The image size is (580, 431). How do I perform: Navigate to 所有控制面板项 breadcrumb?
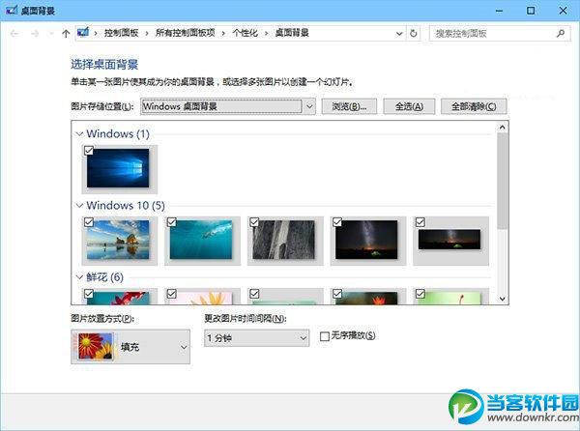click(x=186, y=33)
